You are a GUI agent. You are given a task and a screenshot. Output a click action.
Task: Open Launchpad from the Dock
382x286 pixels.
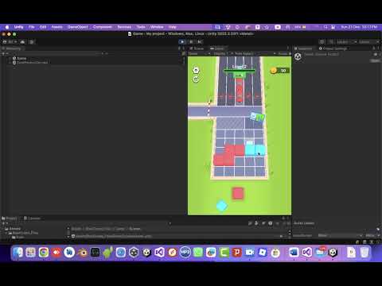pos(30,253)
